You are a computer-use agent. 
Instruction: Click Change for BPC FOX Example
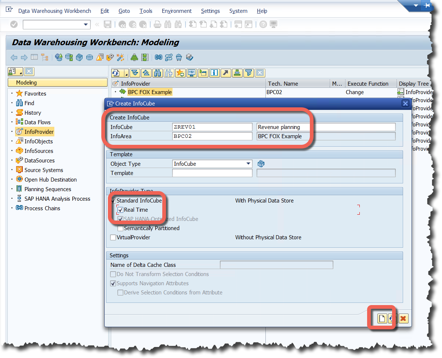pyautogui.click(x=355, y=92)
